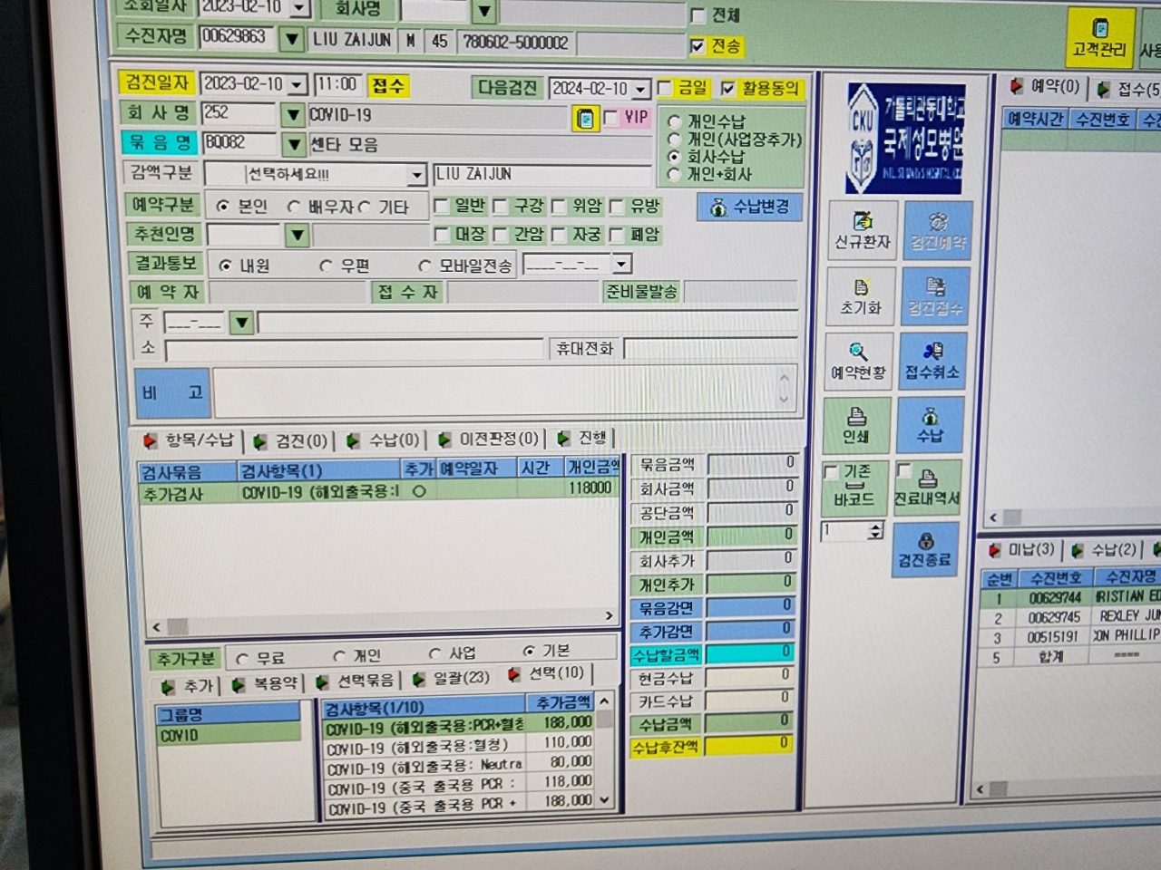Screen dimensions: 1161x870
Task: Click the 진료내역서 print button
Action: point(927,487)
